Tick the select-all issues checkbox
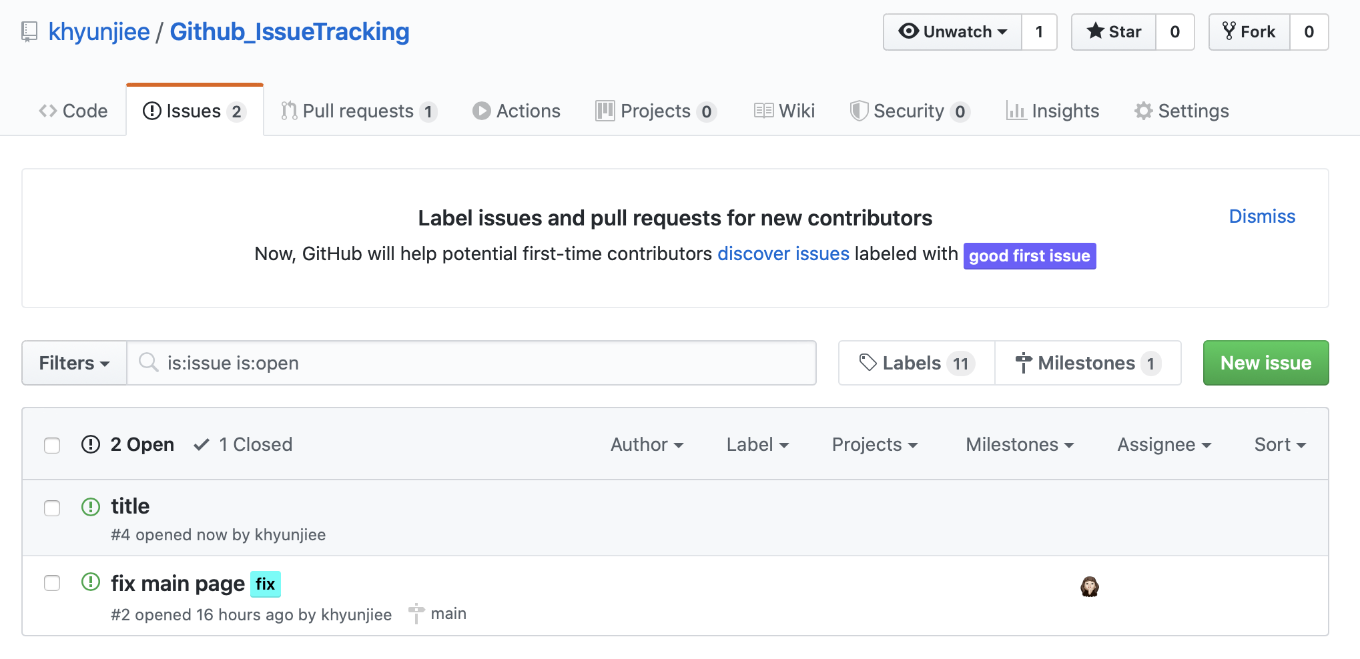The height and width of the screenshot is (659, 1360). coord(52,445)
